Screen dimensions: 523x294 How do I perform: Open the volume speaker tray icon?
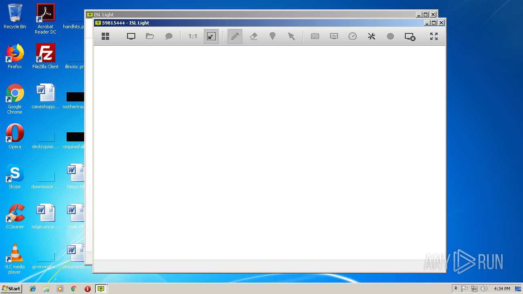pos(484,289)
